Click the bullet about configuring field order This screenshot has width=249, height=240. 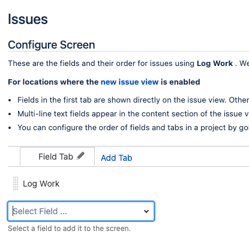[133, 127]
